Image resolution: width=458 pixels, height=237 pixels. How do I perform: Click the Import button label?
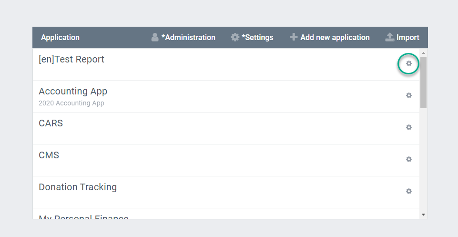pos(407,37)
